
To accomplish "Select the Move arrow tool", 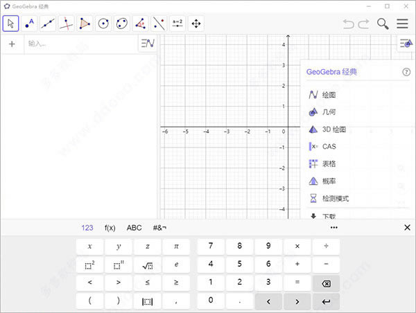I will pos(11,24).
